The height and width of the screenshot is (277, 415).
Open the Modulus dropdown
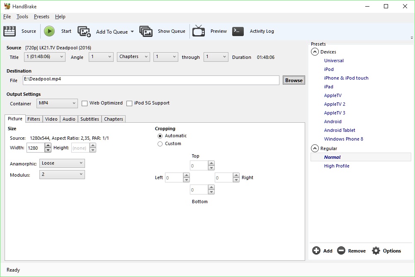[x=62, y=175]
